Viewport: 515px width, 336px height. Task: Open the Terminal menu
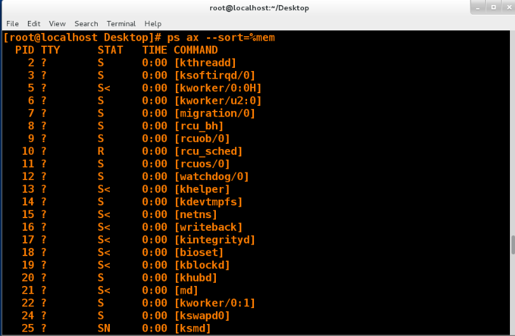point(121,23)
